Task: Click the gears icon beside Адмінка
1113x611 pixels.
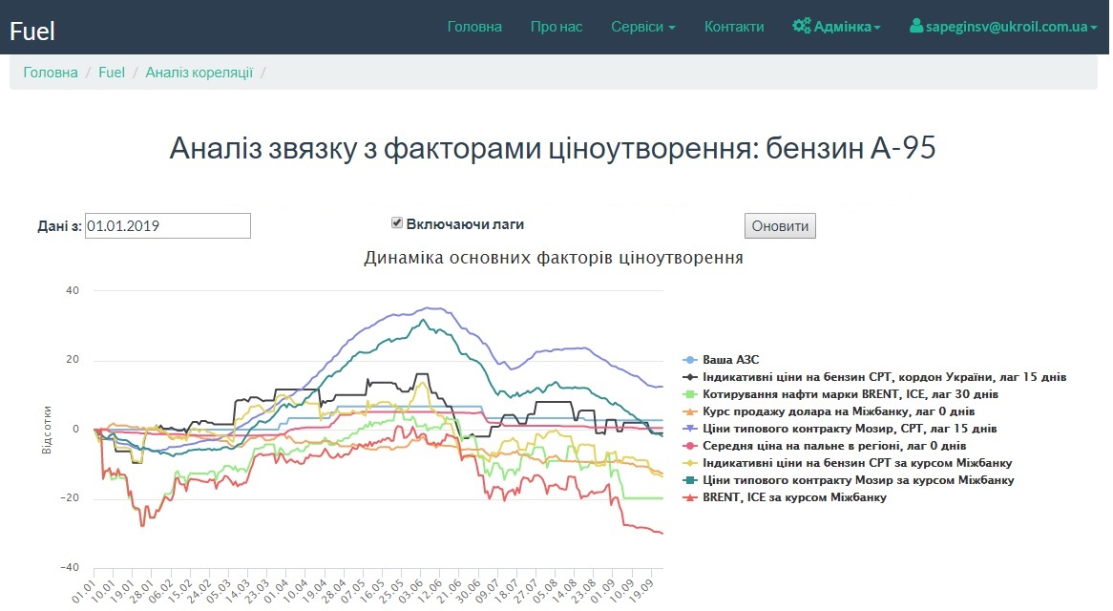Action: point(802,27)
